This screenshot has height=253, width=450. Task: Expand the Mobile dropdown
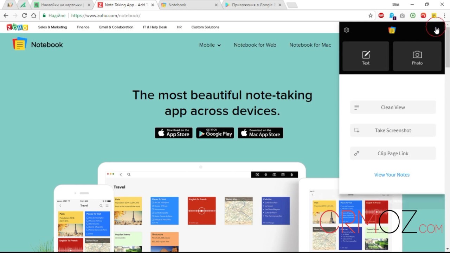click(210, 45)
